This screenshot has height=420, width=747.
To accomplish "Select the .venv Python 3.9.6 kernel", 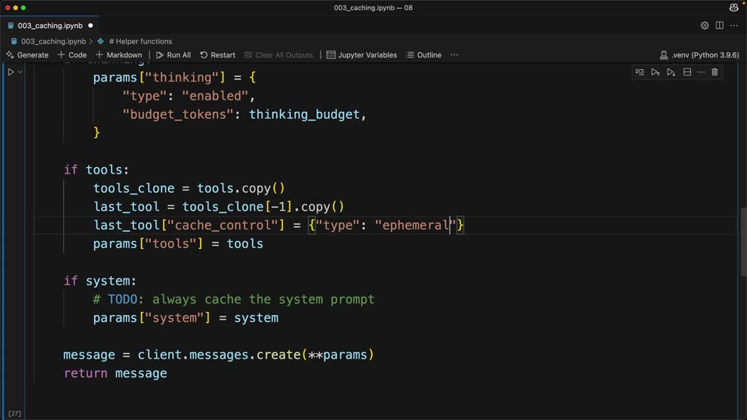I will coord(700,54).
